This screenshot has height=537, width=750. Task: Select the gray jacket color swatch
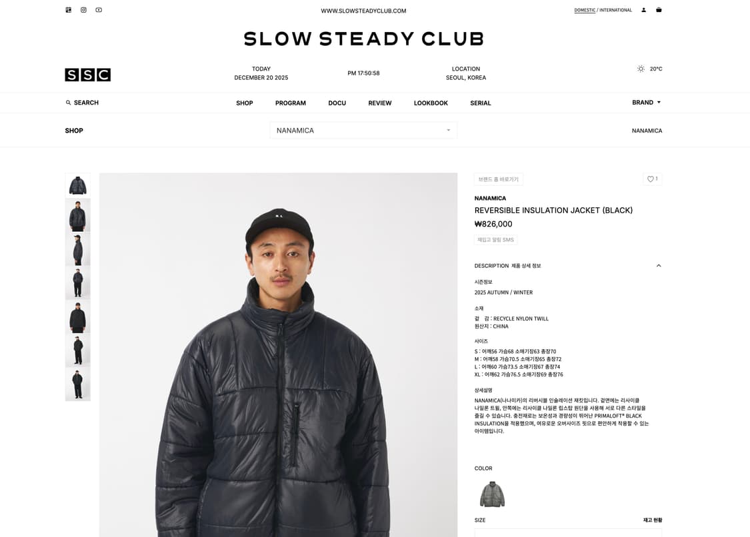point(492,494)
